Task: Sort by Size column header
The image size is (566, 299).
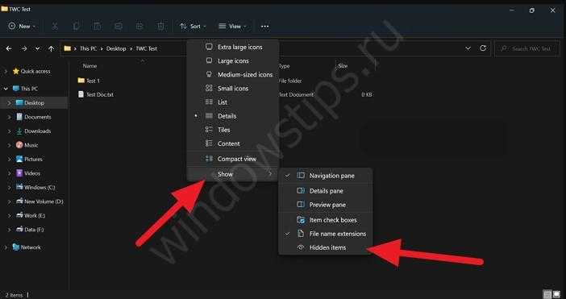Action: [343, 66]
